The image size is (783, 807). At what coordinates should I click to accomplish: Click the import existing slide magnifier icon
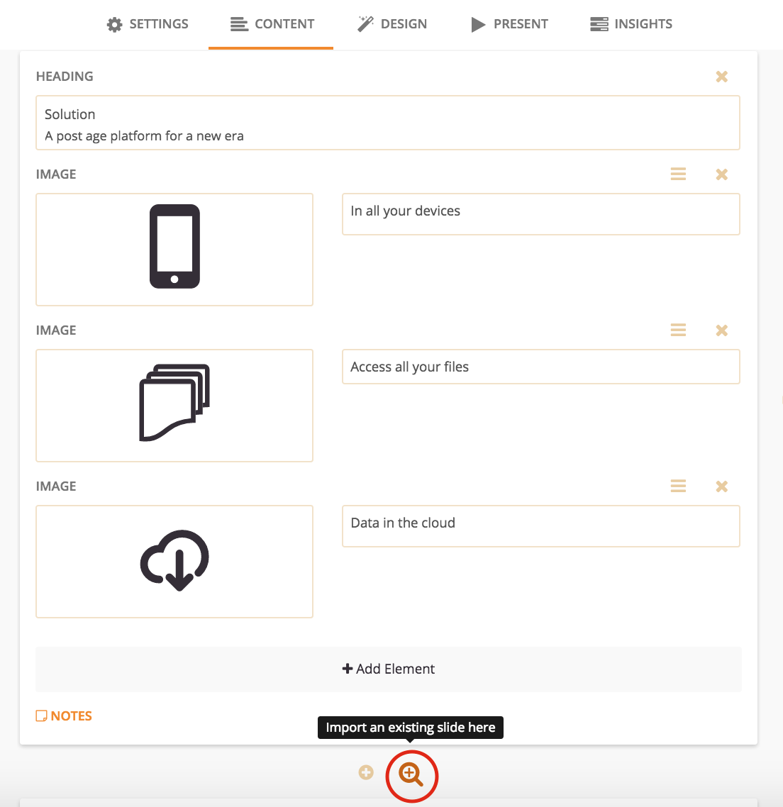click(x=411, y=775)
